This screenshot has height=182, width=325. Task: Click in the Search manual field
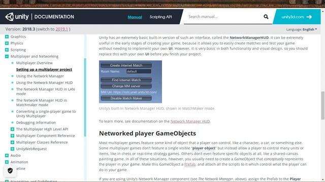point(224,17)
